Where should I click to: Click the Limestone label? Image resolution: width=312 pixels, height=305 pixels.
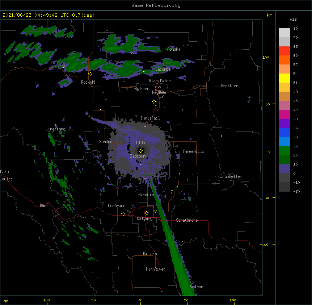click(x=55, y=129)
